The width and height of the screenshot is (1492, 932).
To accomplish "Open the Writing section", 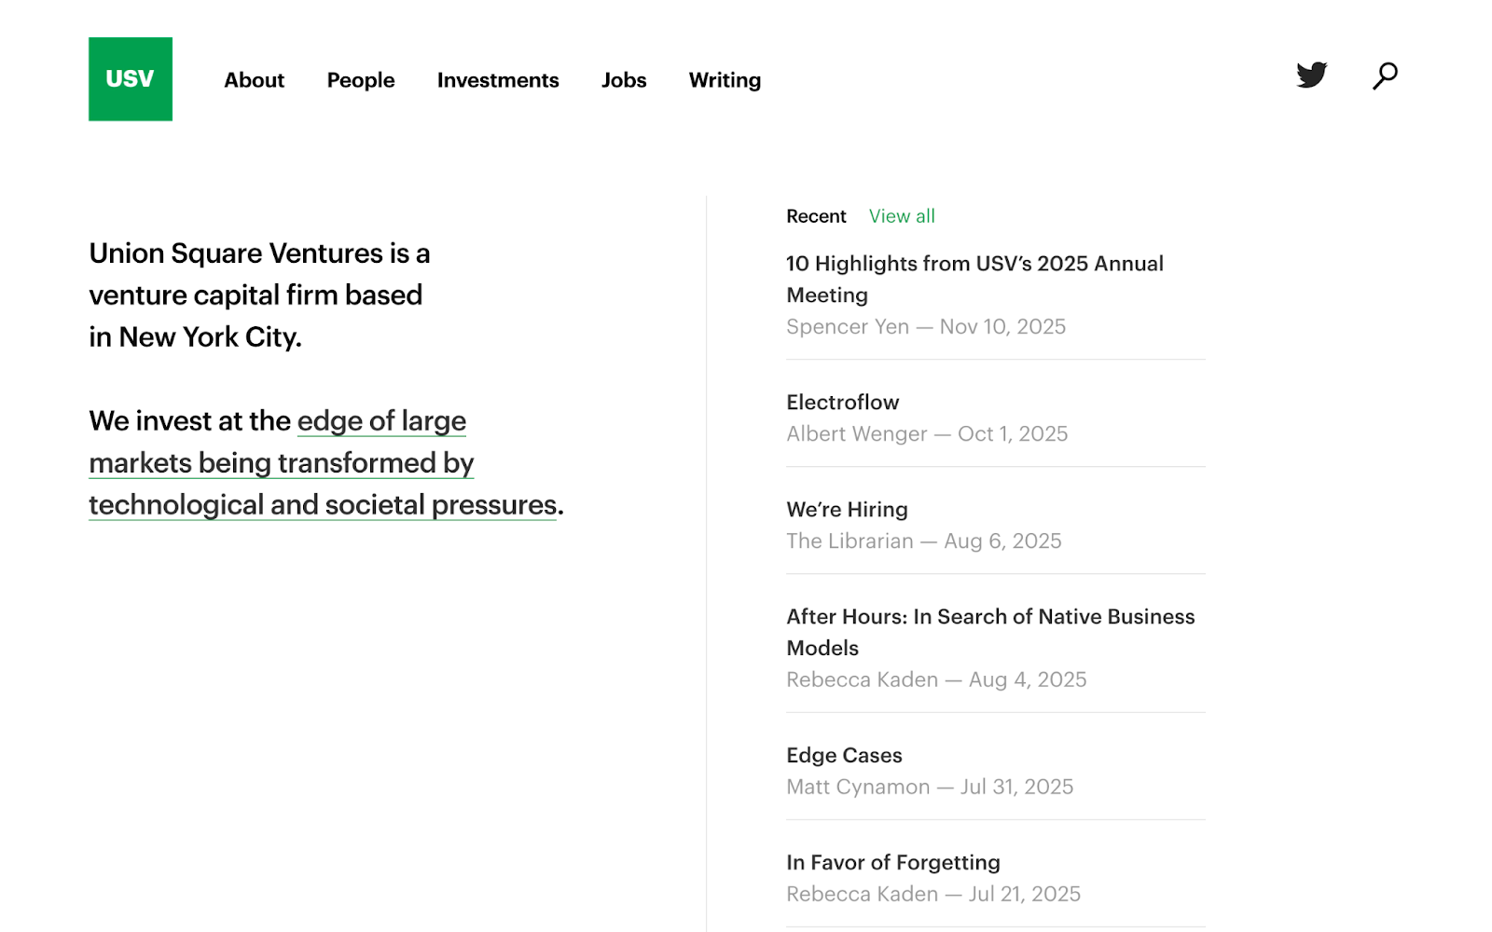I will click(725, 80).
